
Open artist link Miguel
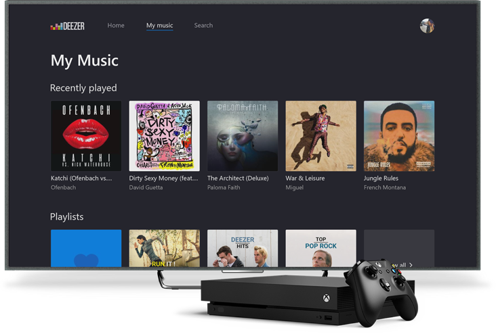point(295,187)
